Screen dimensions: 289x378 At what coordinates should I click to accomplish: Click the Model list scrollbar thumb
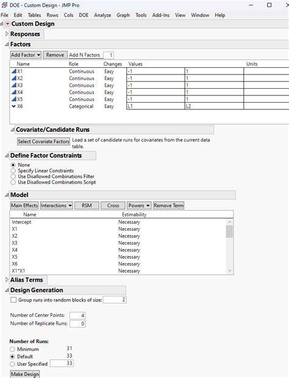(x=230, y=231)
